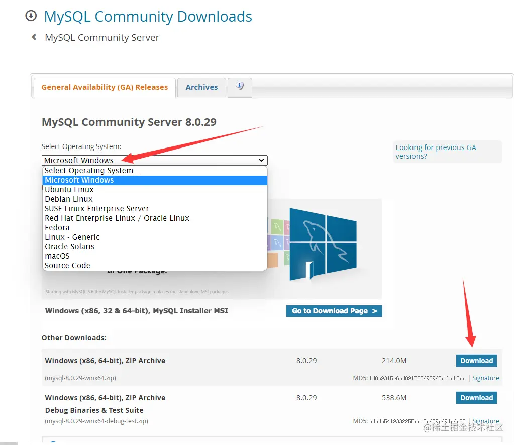The image size is (516, 445).
Task: Open Looking for previous GA versions link
Action: click(436, 152)
